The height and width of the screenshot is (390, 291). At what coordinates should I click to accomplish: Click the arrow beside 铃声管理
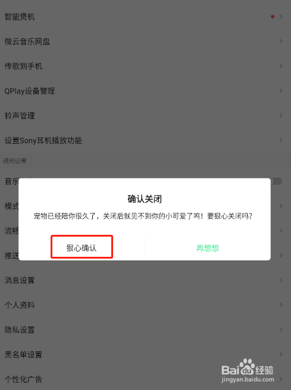click(281, 115)
